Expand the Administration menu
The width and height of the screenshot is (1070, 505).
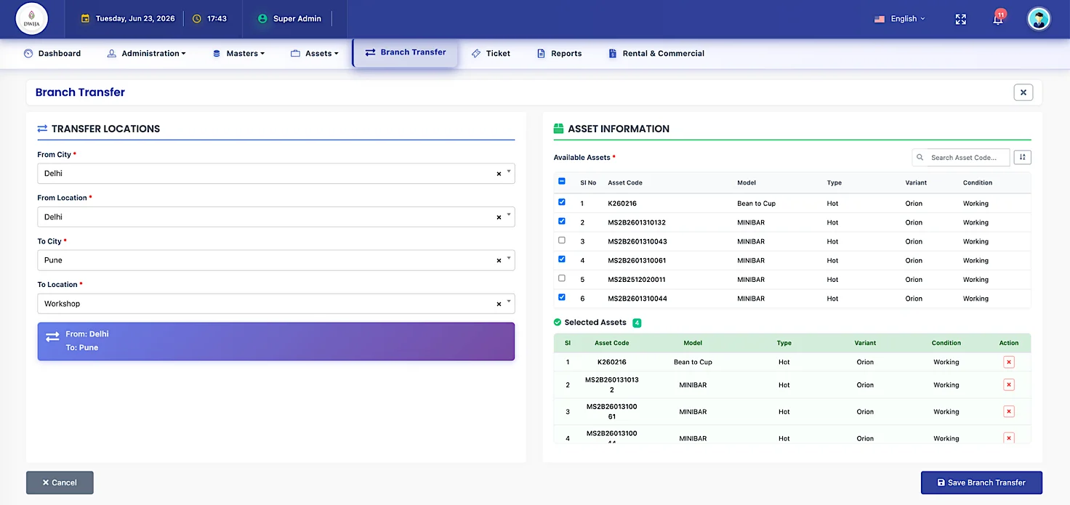pyautogui.click(x=146, y=53)
